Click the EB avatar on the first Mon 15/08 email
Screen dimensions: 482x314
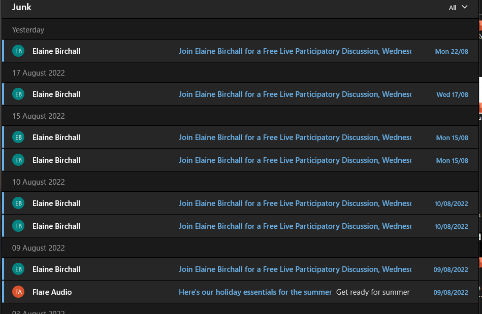point(18,137)
